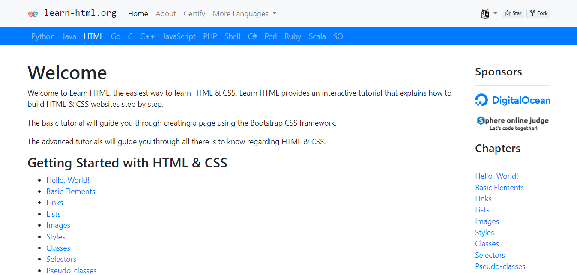Open the Hello, World! tutorial in main list
Screen dimensions: 577x275
coord(68,180)
